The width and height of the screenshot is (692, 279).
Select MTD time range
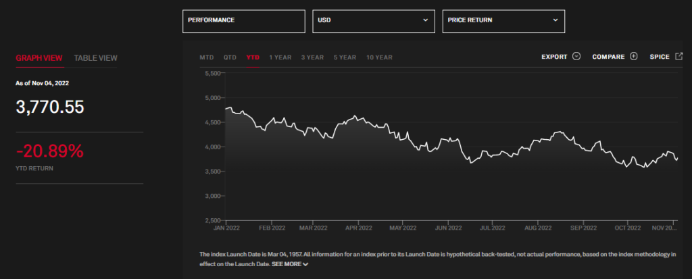pyautogui.click(x=207, y=57)
